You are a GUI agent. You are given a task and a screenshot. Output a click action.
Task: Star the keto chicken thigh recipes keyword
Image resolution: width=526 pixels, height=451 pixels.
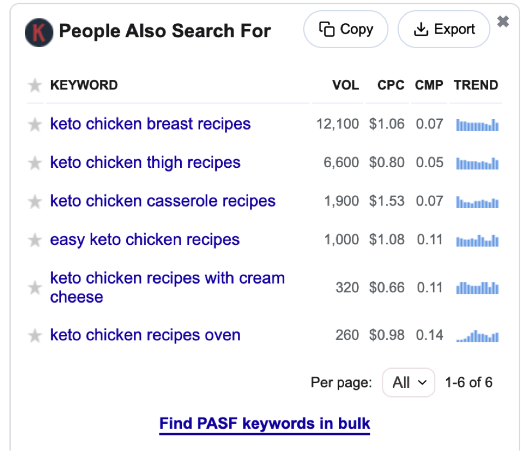[x=35, y=163]
